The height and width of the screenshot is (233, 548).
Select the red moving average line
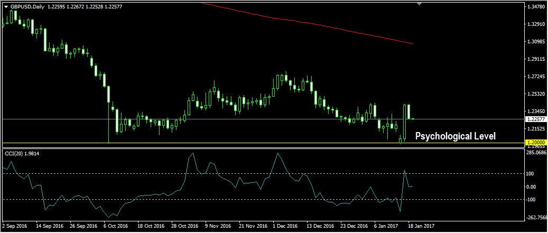308,22
